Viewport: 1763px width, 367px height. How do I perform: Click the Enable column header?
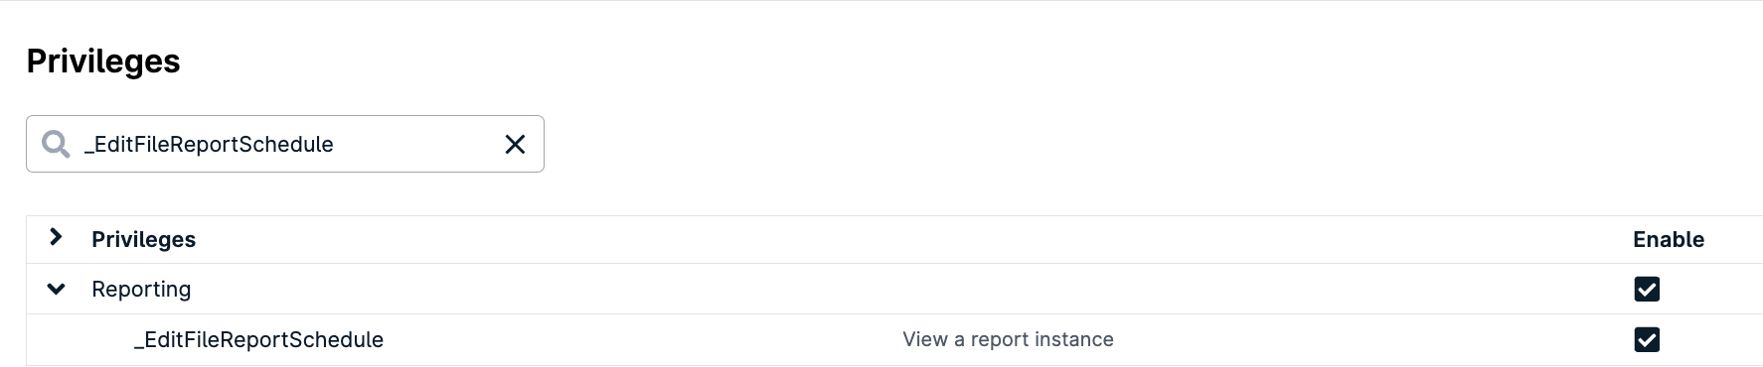point(1669,239)
